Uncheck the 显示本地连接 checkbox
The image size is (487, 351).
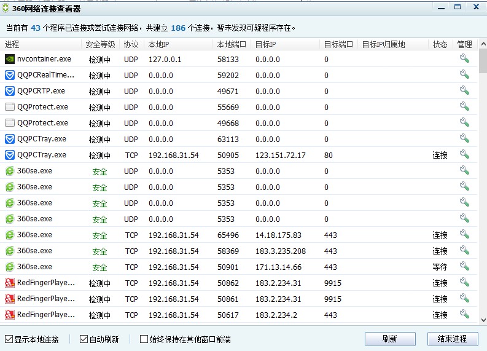9,339
